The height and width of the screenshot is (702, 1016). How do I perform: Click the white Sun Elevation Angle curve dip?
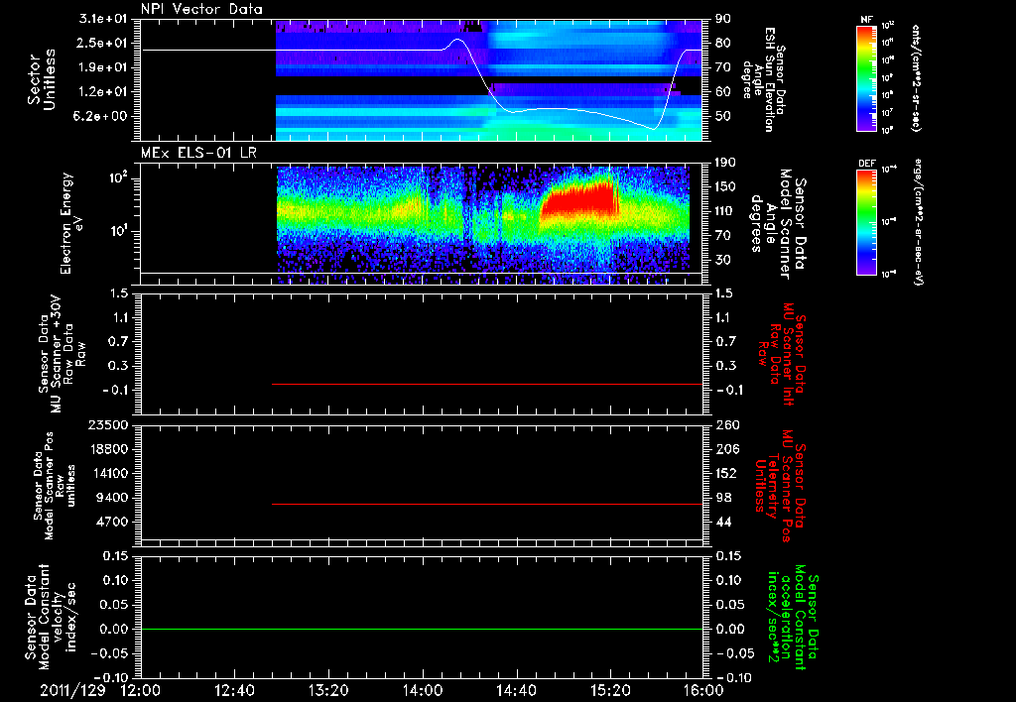coord(653,128)
